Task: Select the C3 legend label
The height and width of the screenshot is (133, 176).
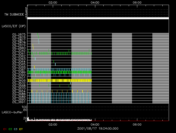Action: (x=16, y=129)
